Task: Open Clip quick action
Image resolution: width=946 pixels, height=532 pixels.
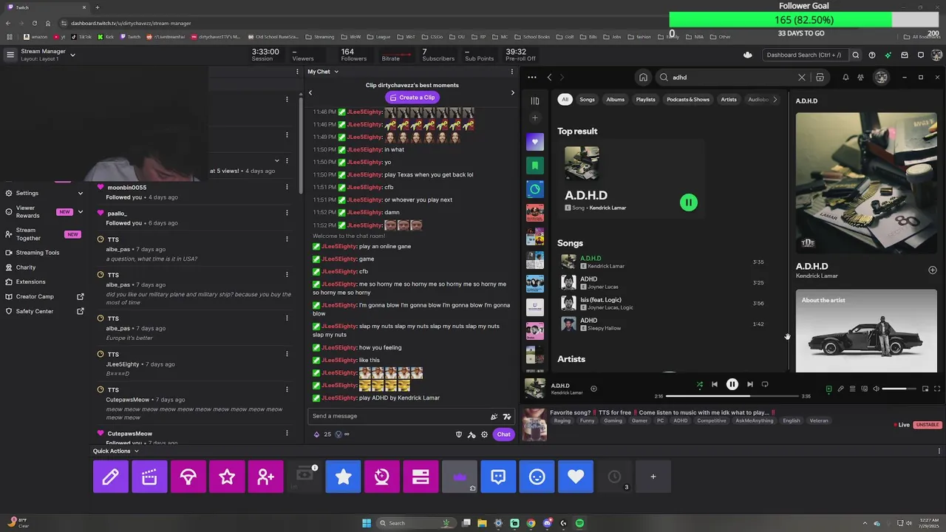Action: coord(149,477)
